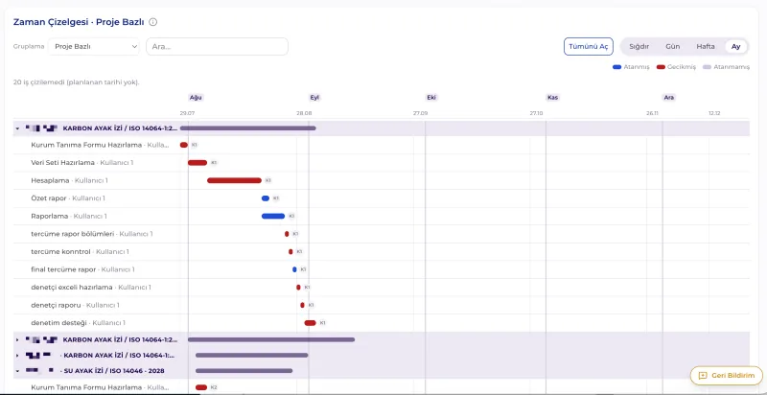Expand the second KARBON AYAK İZİ project row
Image resolution: width=767 pixels, height=395 pixels.
pyautogui.click(x=17, y=339)
